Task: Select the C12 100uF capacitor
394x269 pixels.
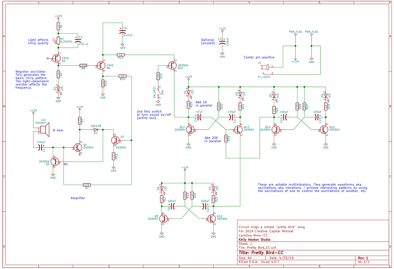Action: (x=284, y=117)
